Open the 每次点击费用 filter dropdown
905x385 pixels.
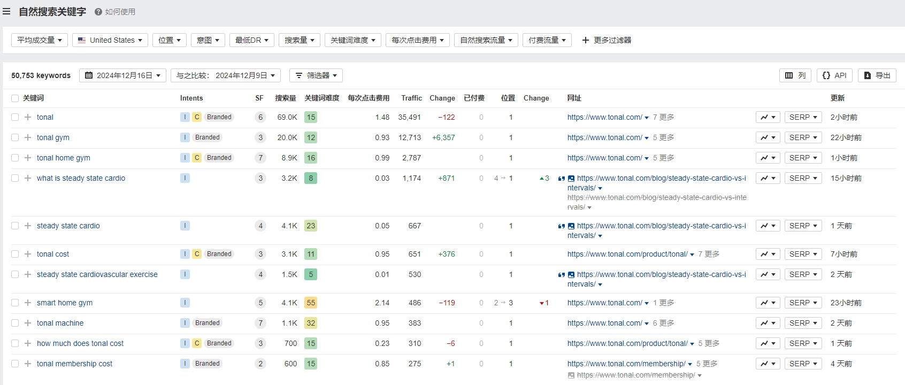(418, 40)
